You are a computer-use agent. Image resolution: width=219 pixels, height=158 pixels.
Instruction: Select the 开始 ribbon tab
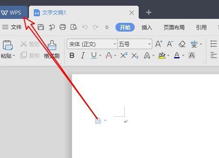pyautogui.click(x=125, y=27)
